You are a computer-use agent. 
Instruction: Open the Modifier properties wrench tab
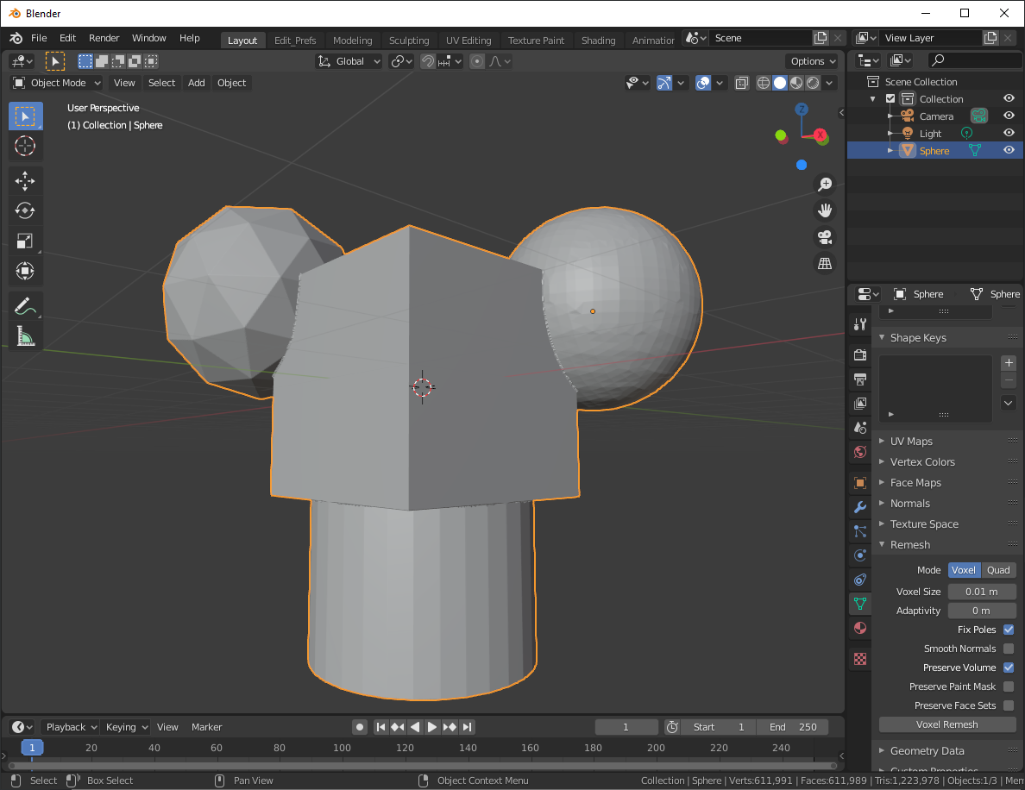[859, 506]
